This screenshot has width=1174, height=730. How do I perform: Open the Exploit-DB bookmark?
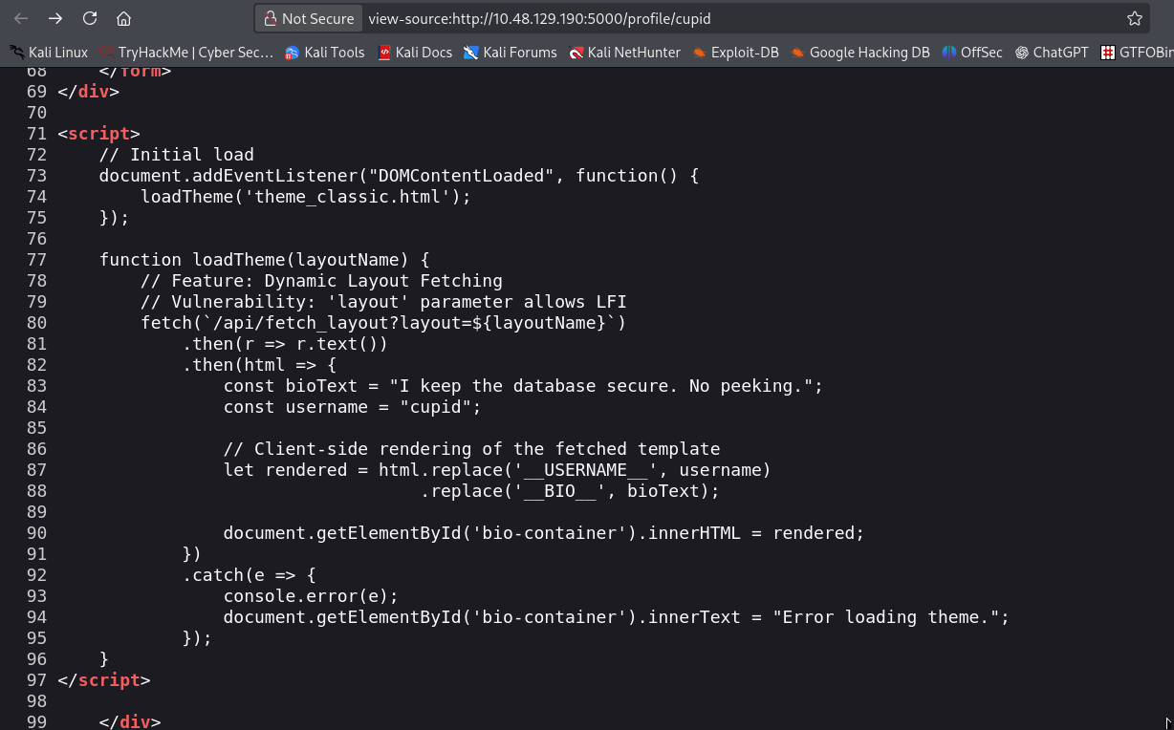point(735,53)
